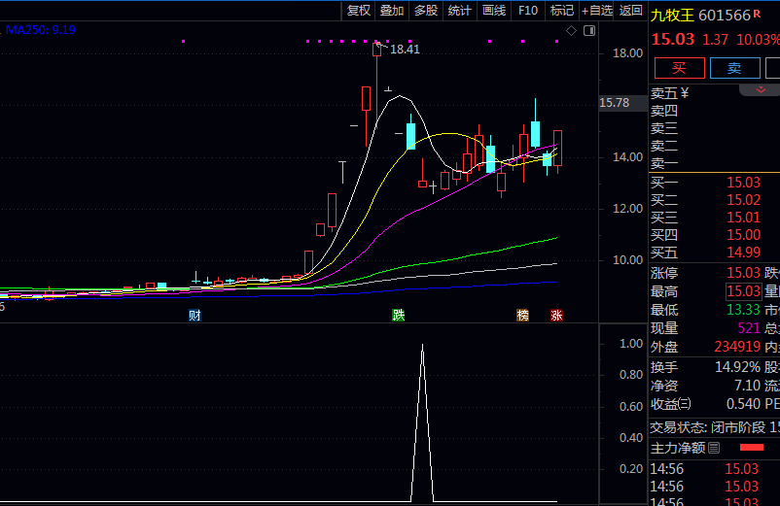This screenshot has width=780, height=506.
Task: Click the 多股 multi-stock toolbar item
Action: [x=426, y=11]
